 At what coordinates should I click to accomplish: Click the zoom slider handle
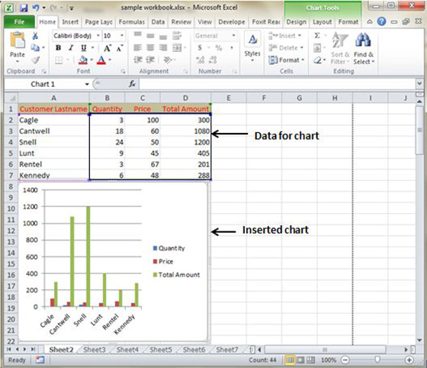[377, 360]
